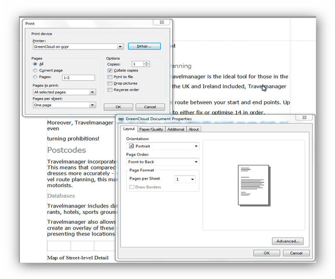Image resolution: width=335 pixels, height=279 pixels.
Task: Open the Pages to print dropdown
Action: click(65, 92)
